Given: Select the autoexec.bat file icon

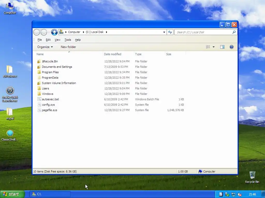Looking at the screenshot, I should (39, 99).
